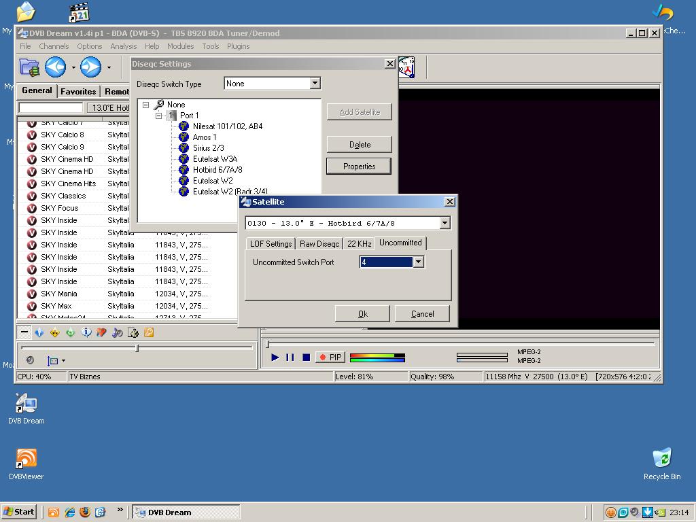Click the yellow diamond icon below channel list

55,332
